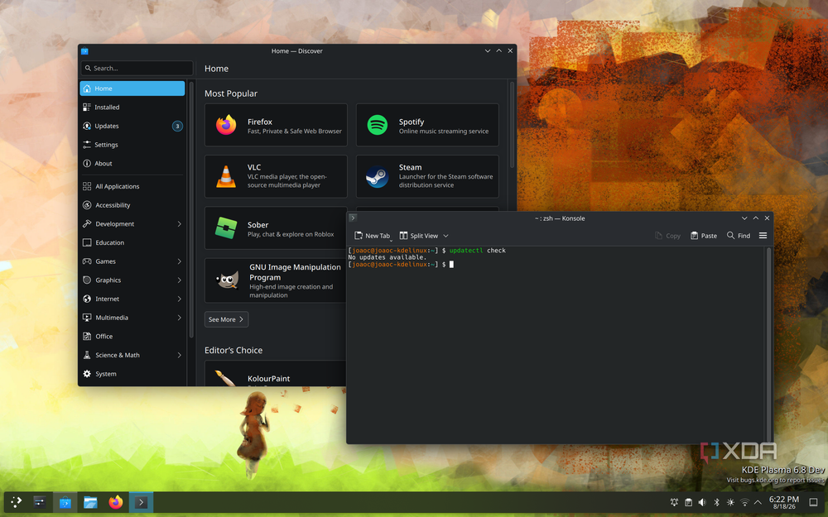
Task: Open the KolourPaint app card
Action: 276,374
